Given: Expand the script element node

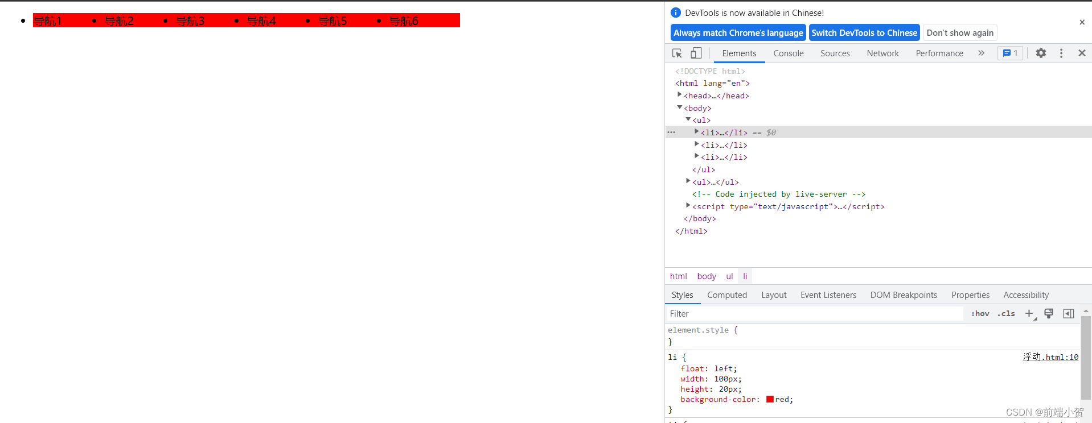Looking at the screenshot, I should point(688,205).
